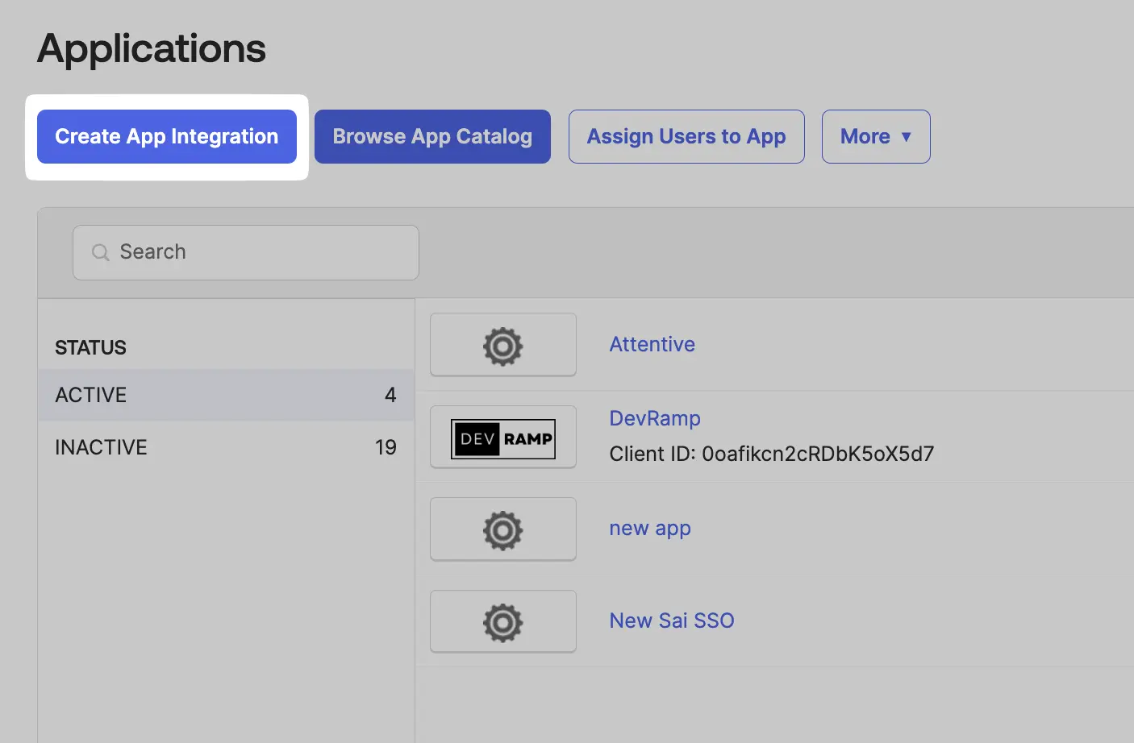Select the DevRamp Client ID text

coord(772,454)
